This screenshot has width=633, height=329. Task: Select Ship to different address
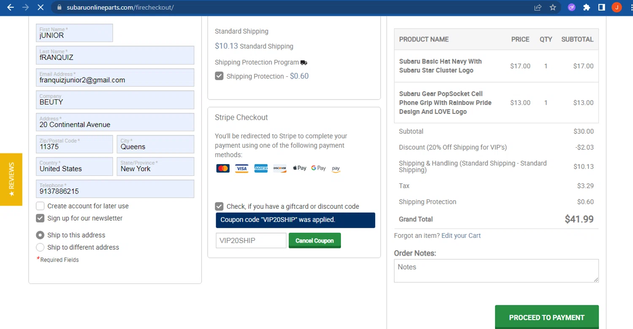pyautogui.click(x=40, y=247)
